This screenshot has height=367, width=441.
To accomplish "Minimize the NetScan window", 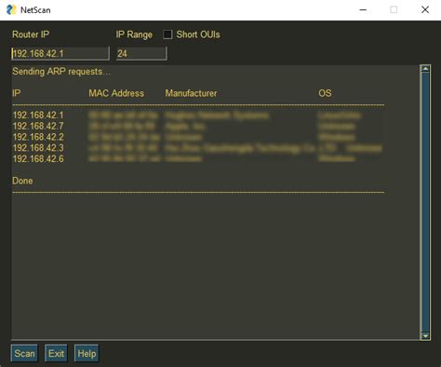I will pos(363,10).
